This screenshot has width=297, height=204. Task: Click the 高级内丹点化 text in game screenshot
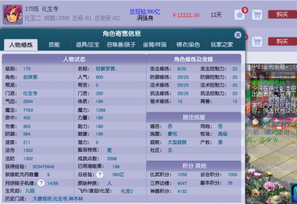click(268, 82)
